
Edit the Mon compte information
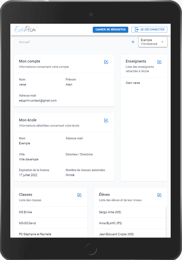(106, 62)
